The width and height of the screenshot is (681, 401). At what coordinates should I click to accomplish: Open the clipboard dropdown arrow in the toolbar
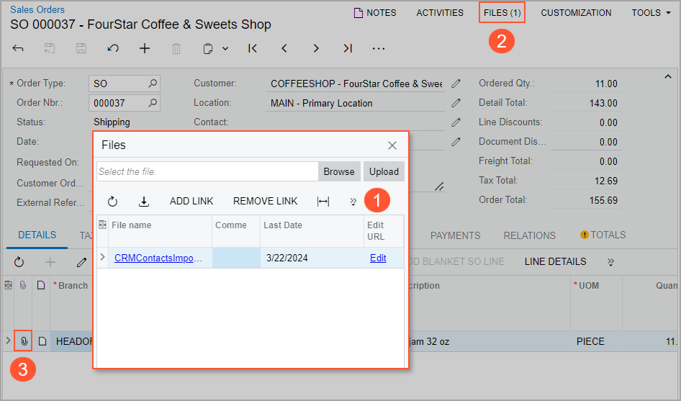(x=225, y=48)
